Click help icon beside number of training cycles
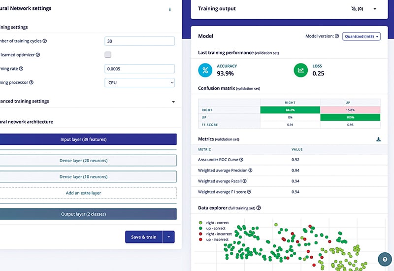This screenshot has width=394, height=271. point(45,41)
